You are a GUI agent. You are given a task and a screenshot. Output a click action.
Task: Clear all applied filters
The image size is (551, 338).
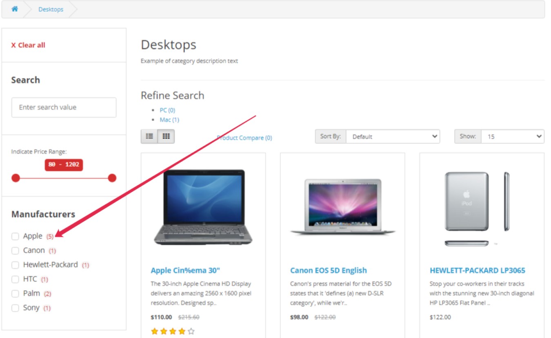(x=28, y=45)
